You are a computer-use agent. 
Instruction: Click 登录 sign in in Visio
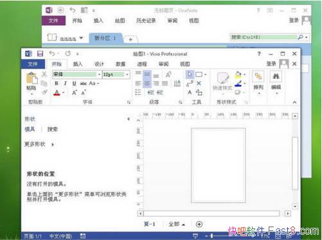point(271,64)
